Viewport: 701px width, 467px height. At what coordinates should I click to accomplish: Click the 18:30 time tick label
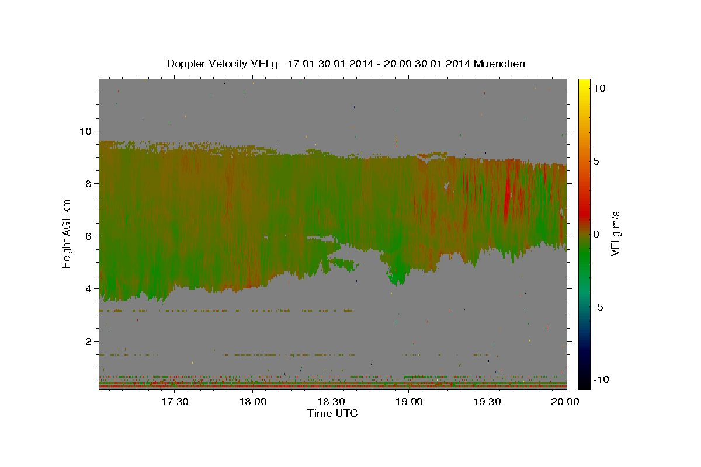[331, 402]
